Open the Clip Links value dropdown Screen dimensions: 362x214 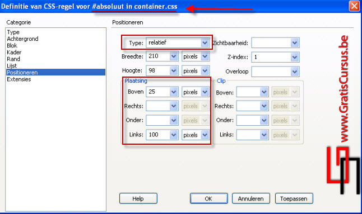point(264,135)
